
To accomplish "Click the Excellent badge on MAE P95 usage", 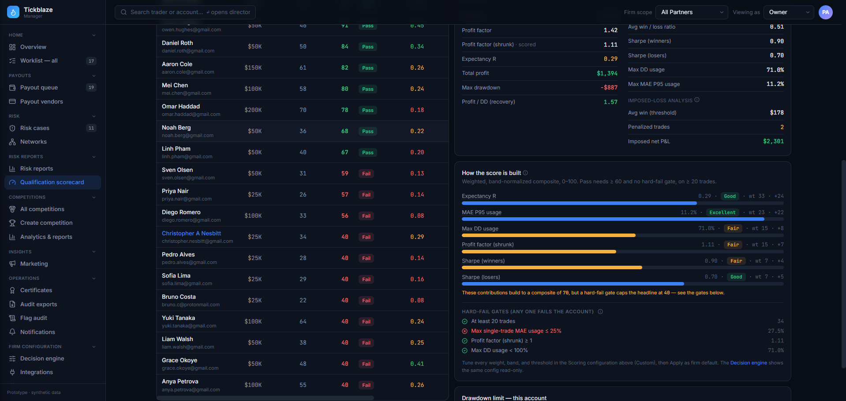I will [x=722, y=212].
